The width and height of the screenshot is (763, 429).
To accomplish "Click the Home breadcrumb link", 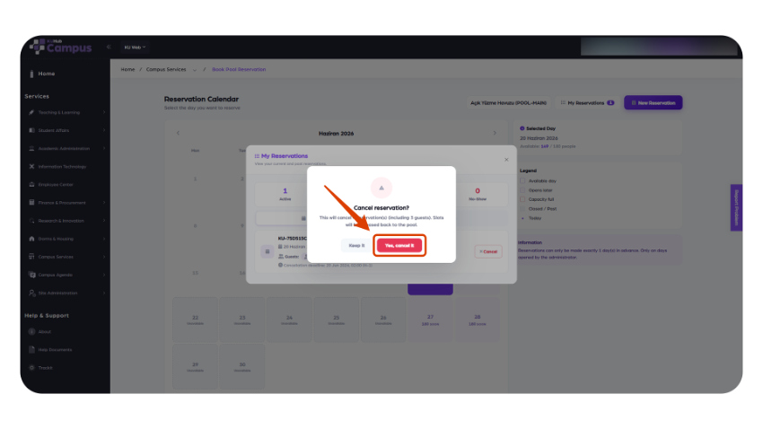I will coord(127,69).
